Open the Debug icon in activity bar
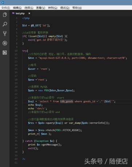Image resolution: width=132 pixels, height=167 pixels. (x=5, y=43)
